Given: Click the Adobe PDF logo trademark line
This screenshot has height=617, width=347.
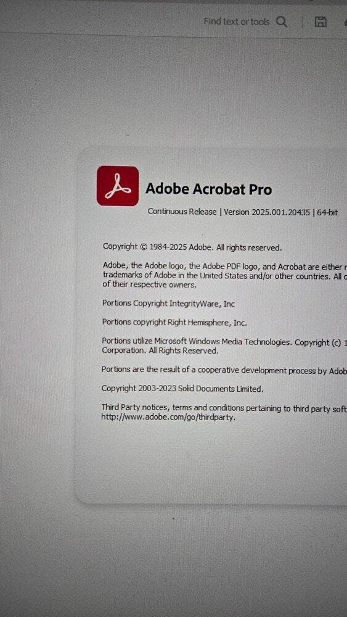Looking at the screenshot, I should [x=225, y=267].
